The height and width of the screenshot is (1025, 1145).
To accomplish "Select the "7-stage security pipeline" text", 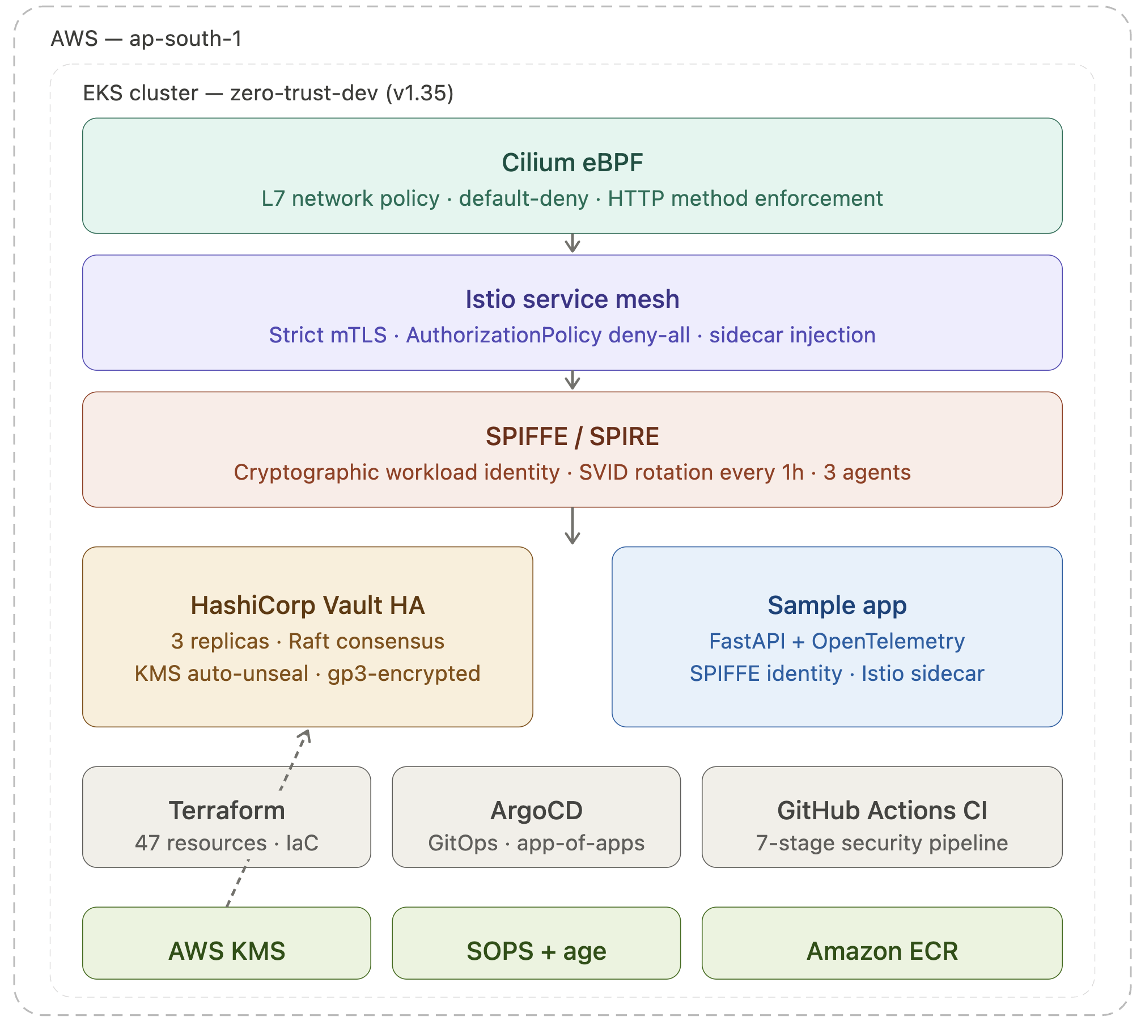I will (882, 843).
